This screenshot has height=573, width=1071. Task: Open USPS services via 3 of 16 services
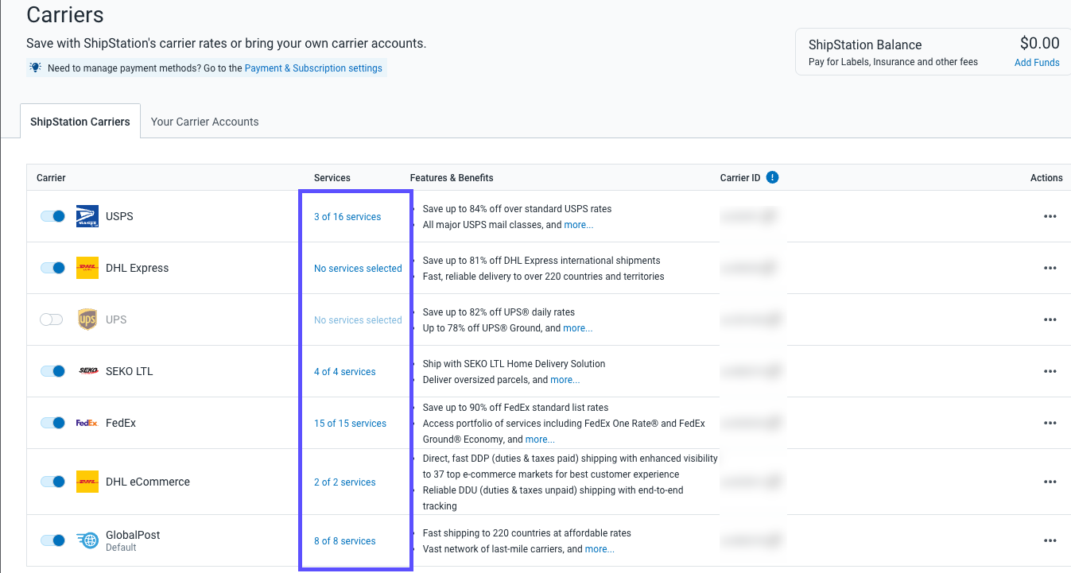(x=347, y=216)
